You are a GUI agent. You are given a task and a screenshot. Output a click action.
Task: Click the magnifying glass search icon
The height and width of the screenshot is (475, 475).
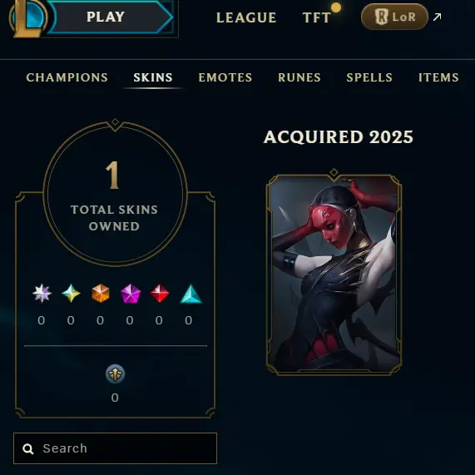[28, 449]
